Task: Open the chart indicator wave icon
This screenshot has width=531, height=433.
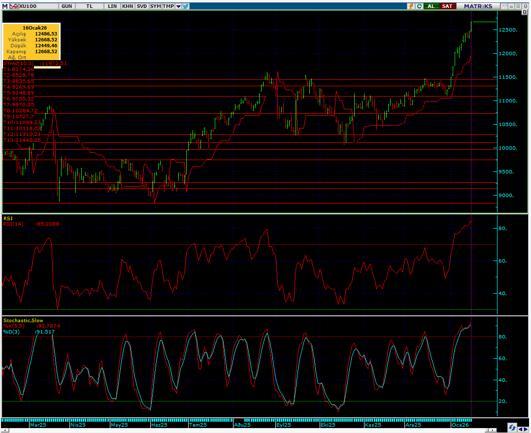Action: click(x=14, y=6)
